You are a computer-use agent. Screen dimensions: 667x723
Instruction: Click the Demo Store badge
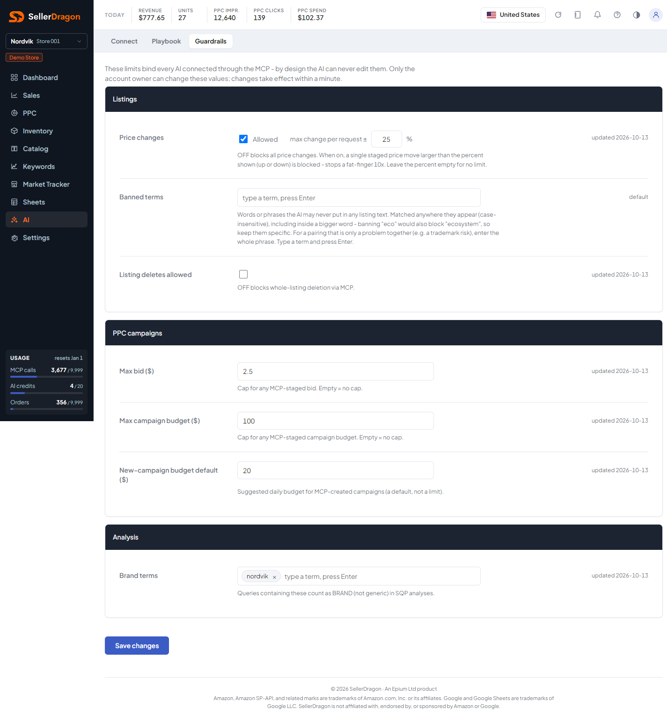tap(24, 58)
